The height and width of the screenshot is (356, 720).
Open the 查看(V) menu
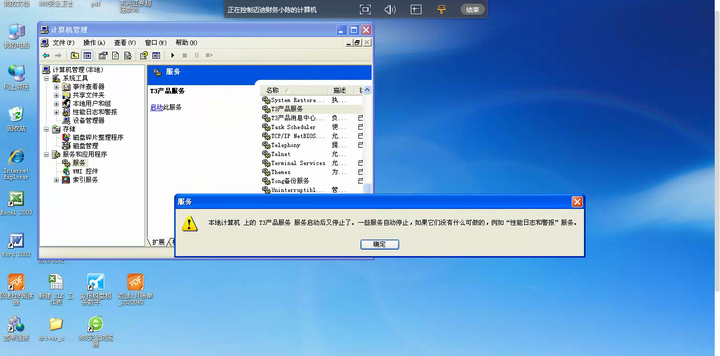point(125,43)
